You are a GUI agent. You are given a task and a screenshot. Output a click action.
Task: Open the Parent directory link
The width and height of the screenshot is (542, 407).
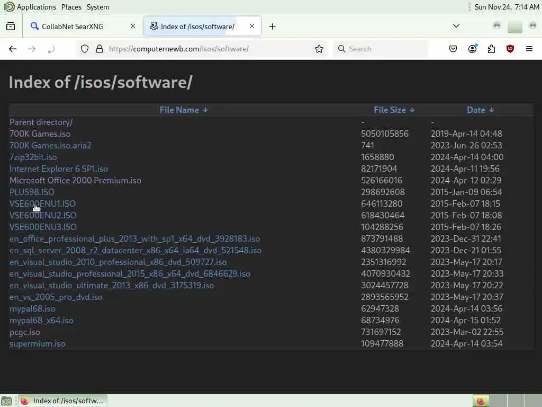tap(41, 122)
